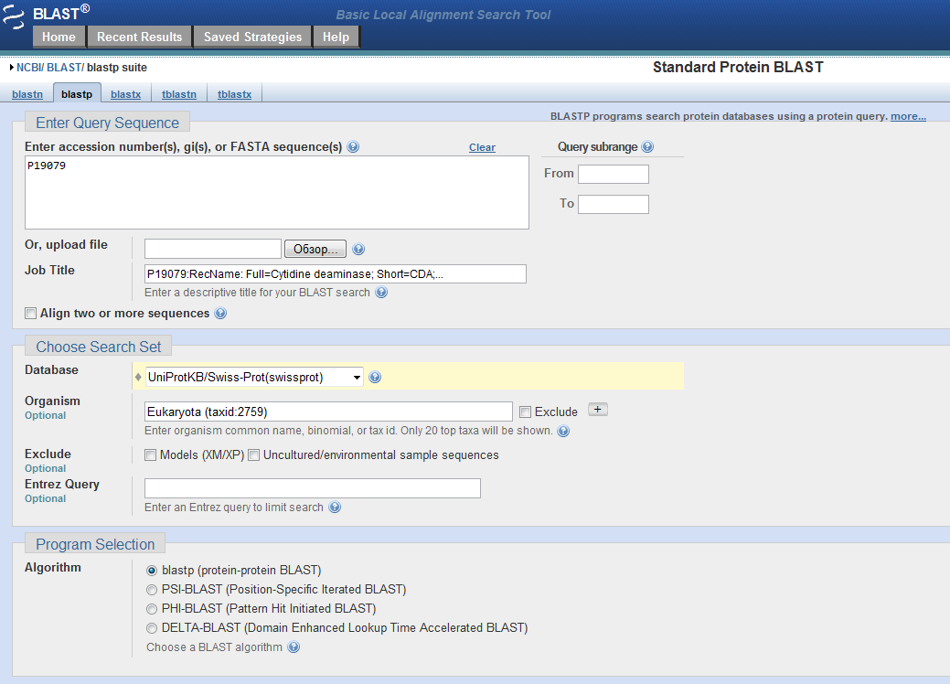Open help icon for Organism hint text
Screen dimensions: 950x684
click(x=563, y=431)
